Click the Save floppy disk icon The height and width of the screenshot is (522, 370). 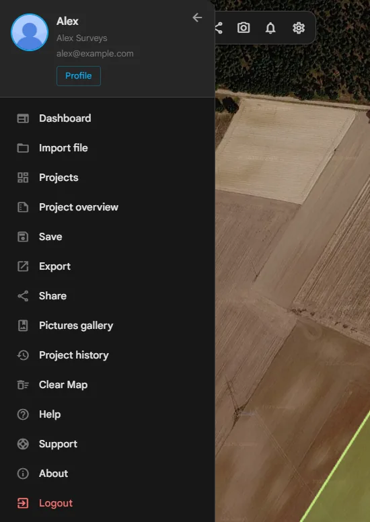(23, 237)
